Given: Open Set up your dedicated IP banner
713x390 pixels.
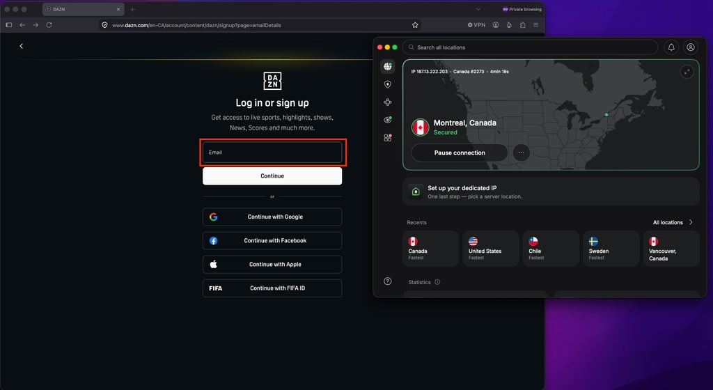Looking at the screenshot, I should [x=551, y=192].
